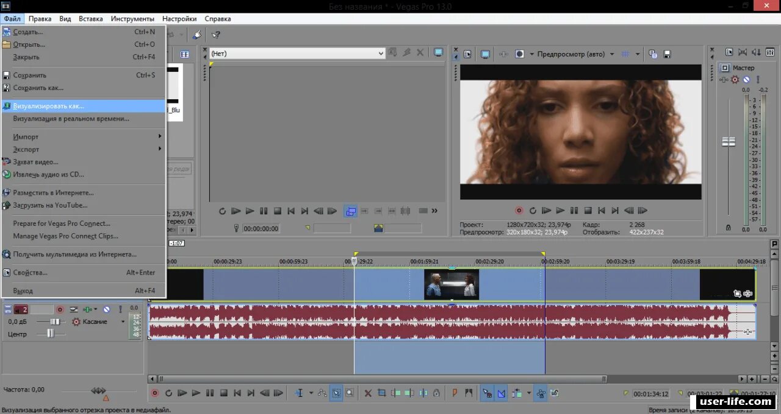Expand the 'Импорт' submenu
The image size is (781, 414).
pos(84,137)
